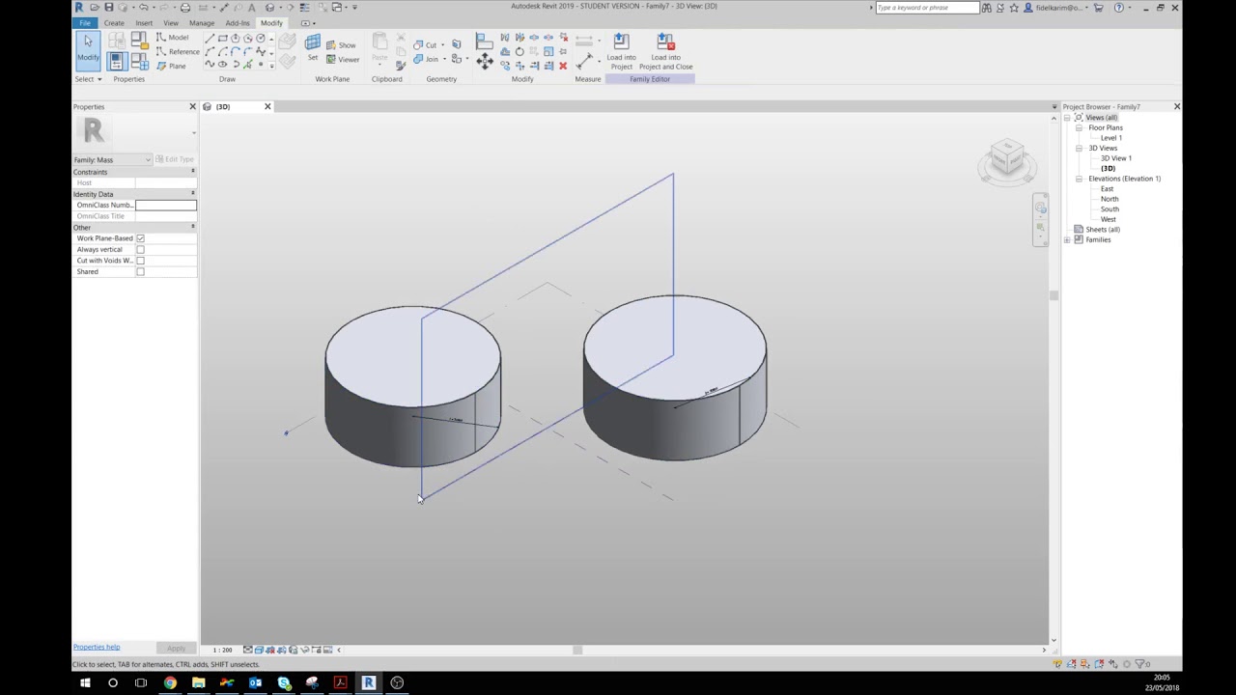Open the Create ribbon tab
The height and width of the screenshot is (695, 1236).
coord(114,23)
